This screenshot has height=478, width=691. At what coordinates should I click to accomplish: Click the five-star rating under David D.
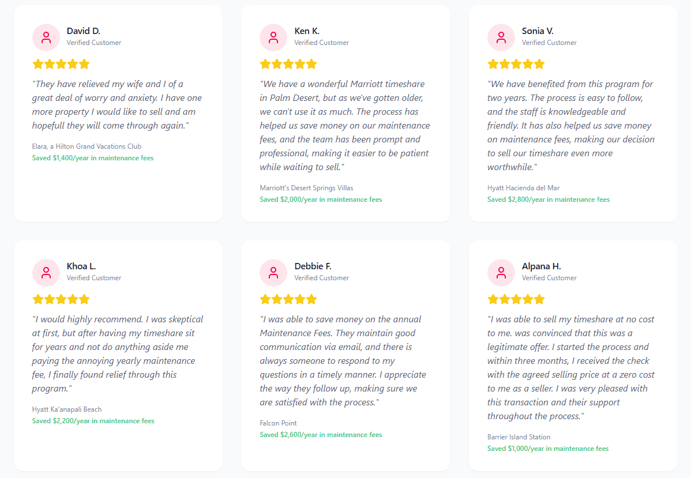pyautogui.click(x=61, y=64)
